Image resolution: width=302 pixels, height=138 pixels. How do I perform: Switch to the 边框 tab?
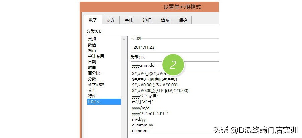(x=147, y=20)
